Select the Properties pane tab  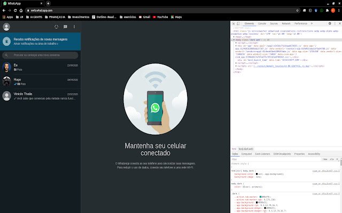pos(299,154)
